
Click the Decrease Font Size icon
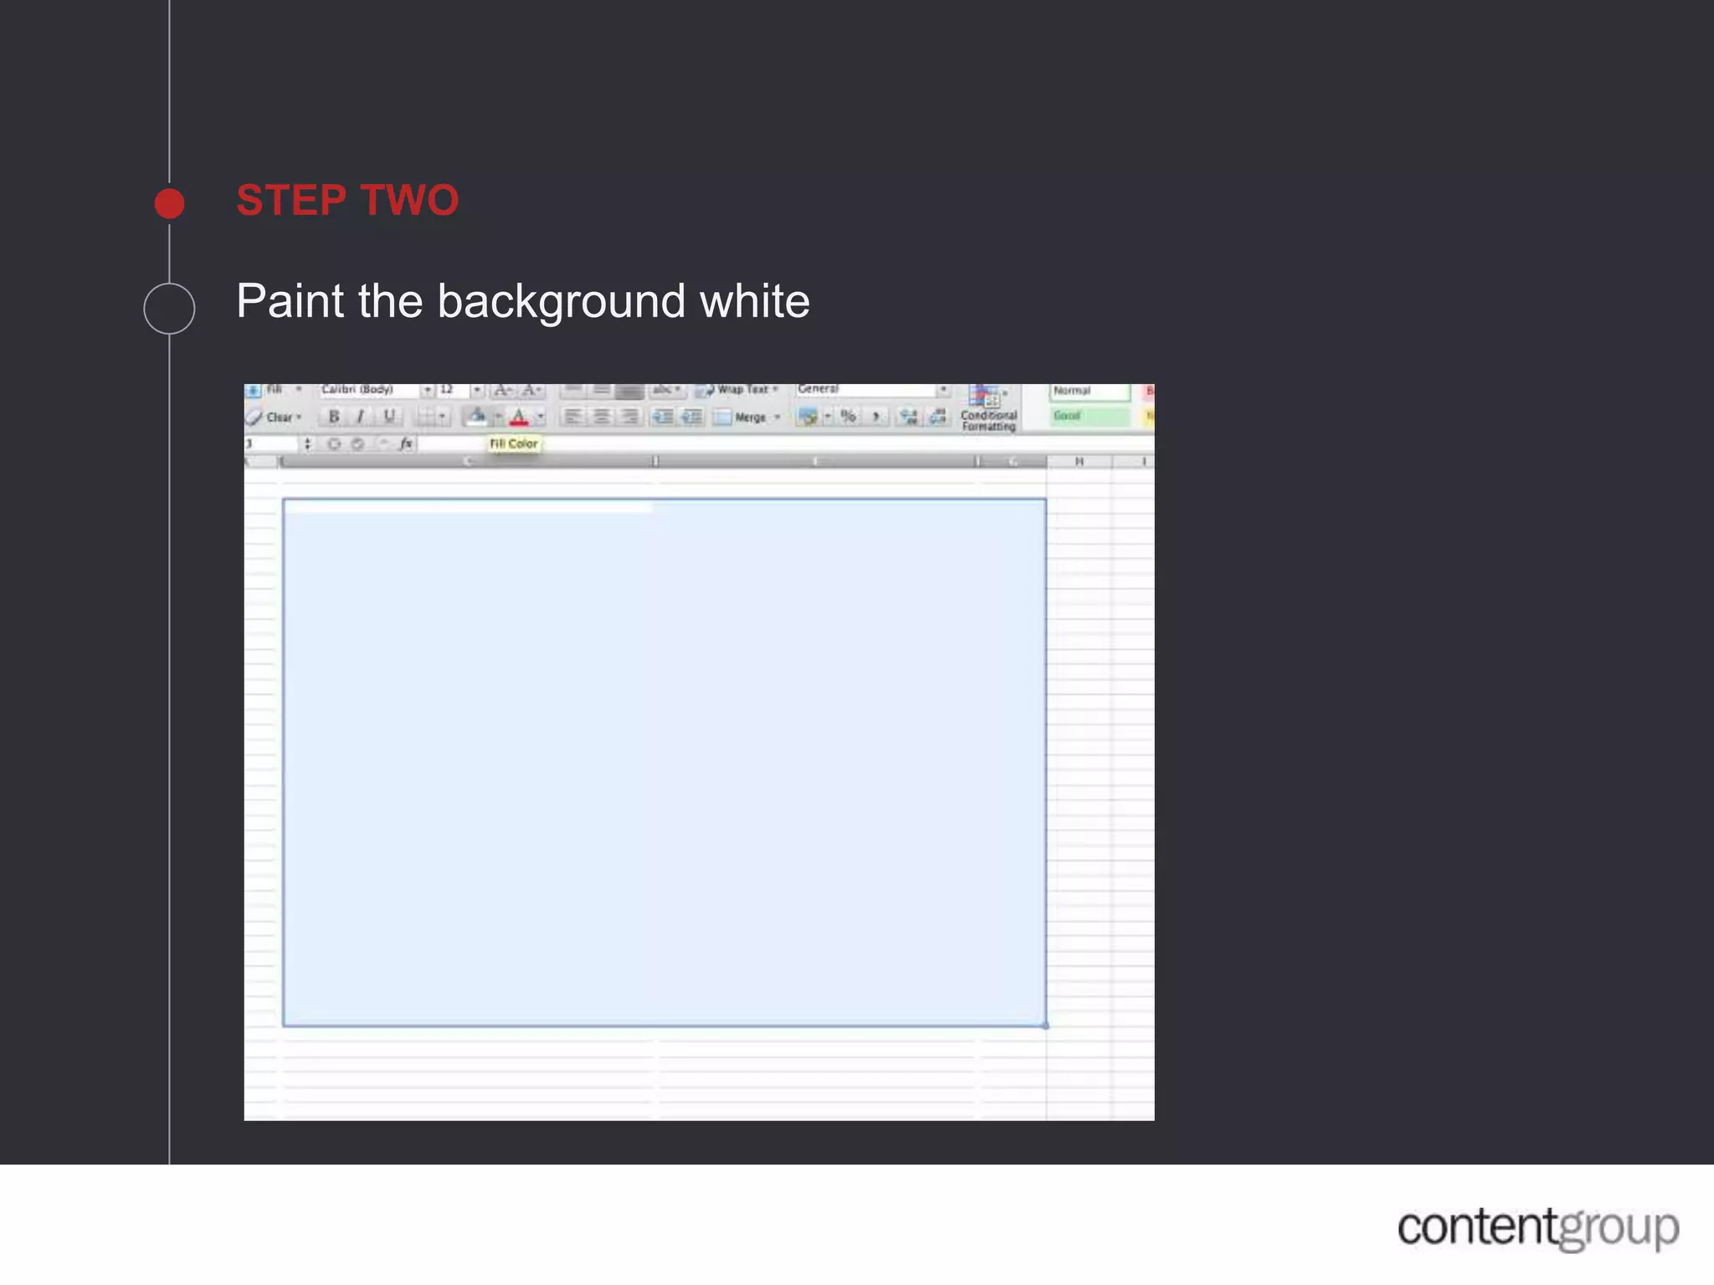(x=531, y=390)
